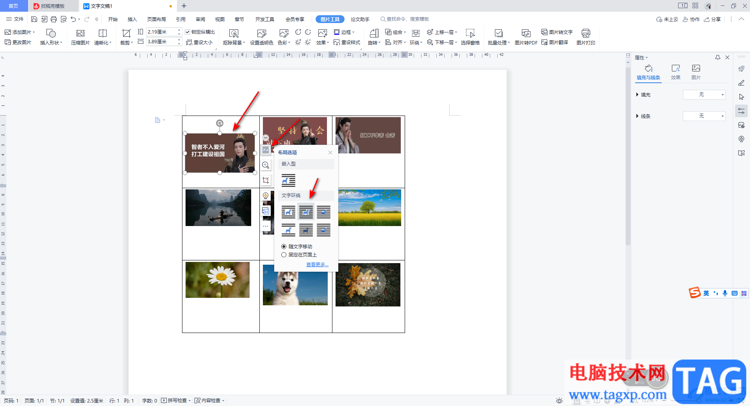Open print preview icon
The image size is (750, 406).
point(64,19)
